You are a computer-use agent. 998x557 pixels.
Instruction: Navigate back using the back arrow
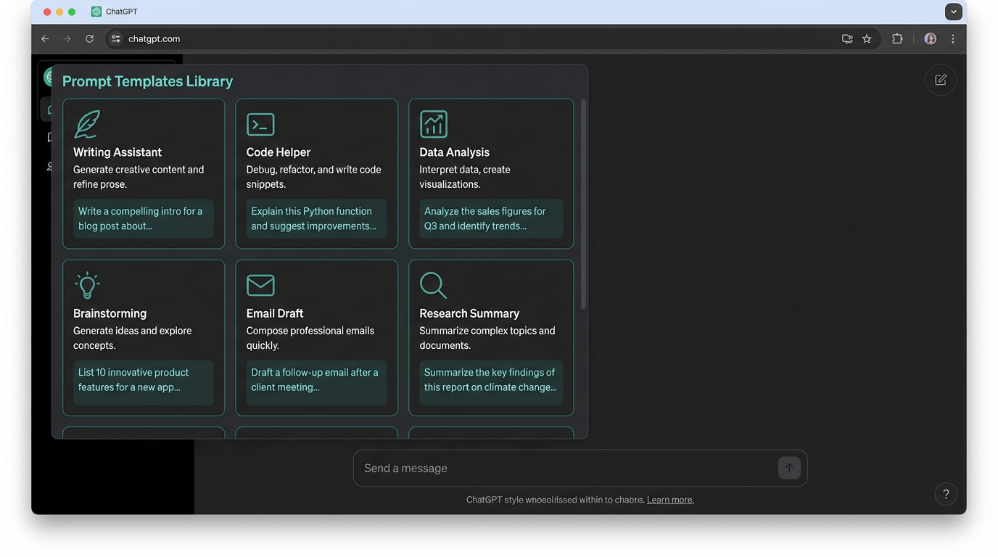[x=45, y=38]
